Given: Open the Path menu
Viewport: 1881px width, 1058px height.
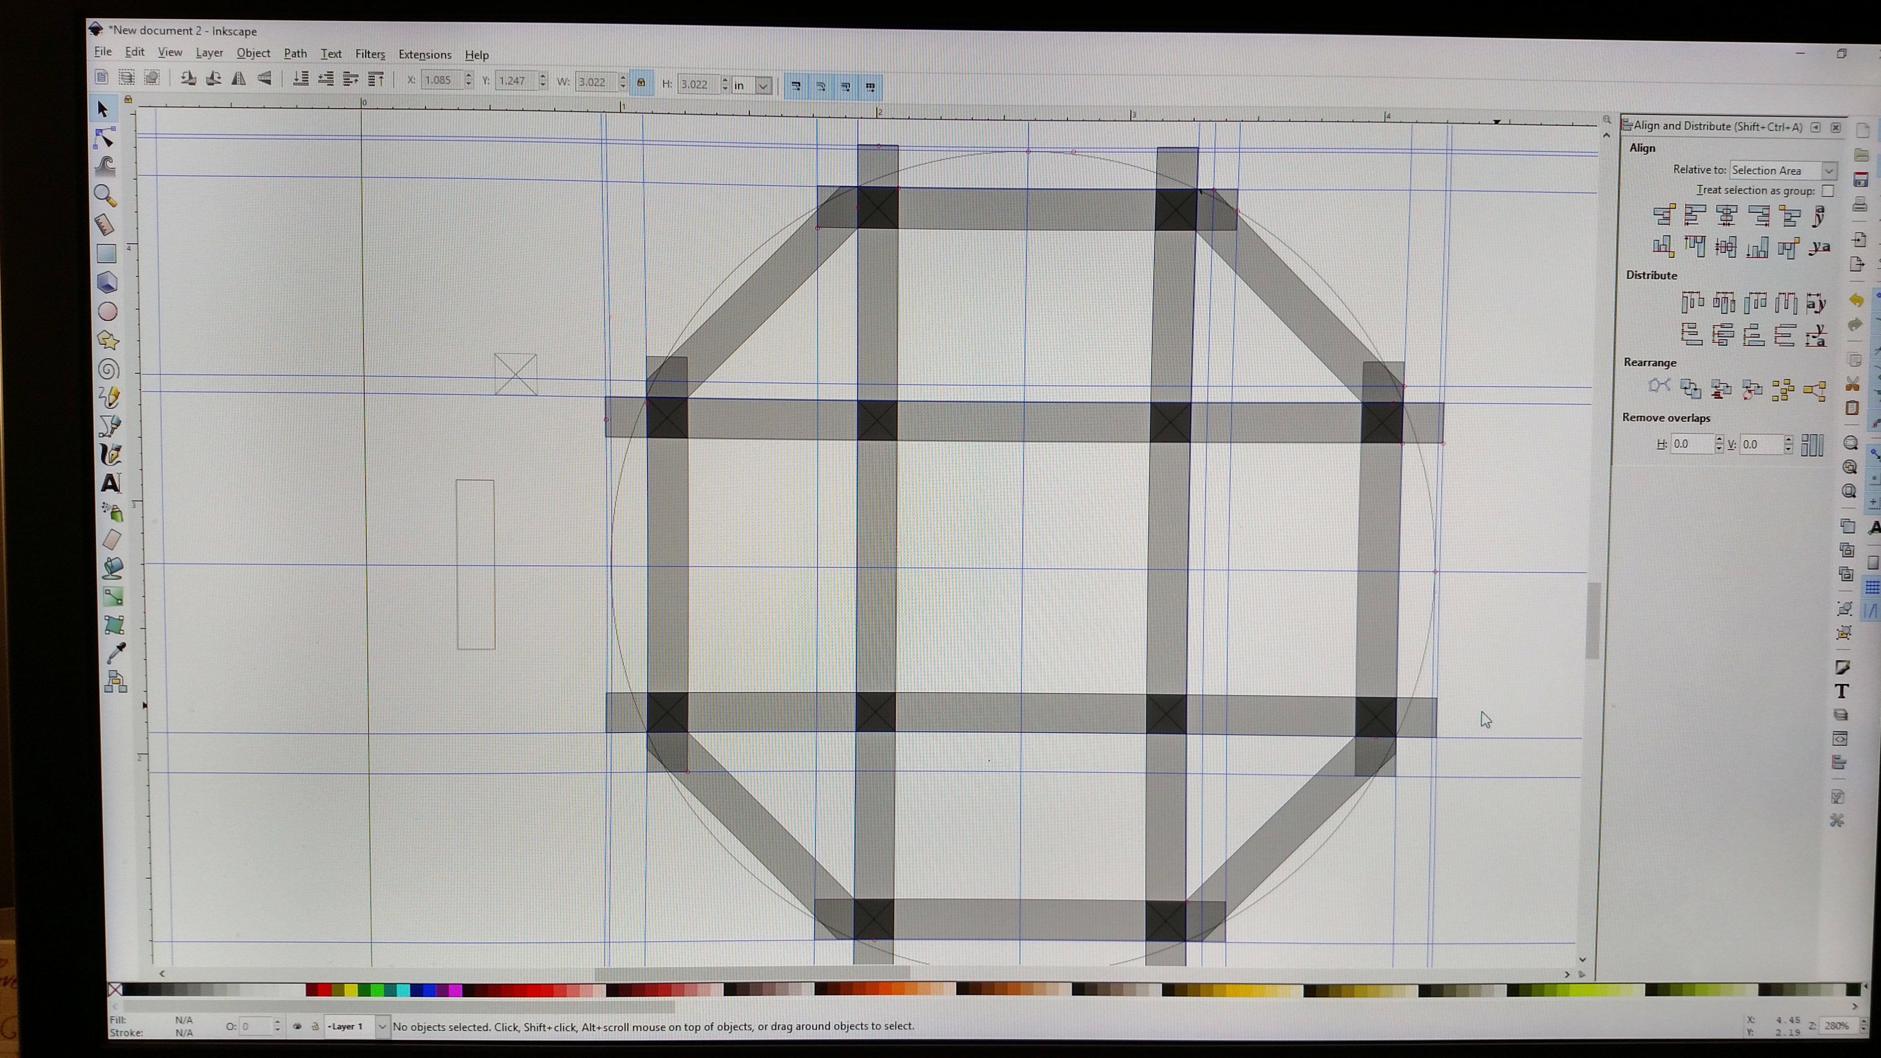Looking at the screenshot, I should point(295,53).
